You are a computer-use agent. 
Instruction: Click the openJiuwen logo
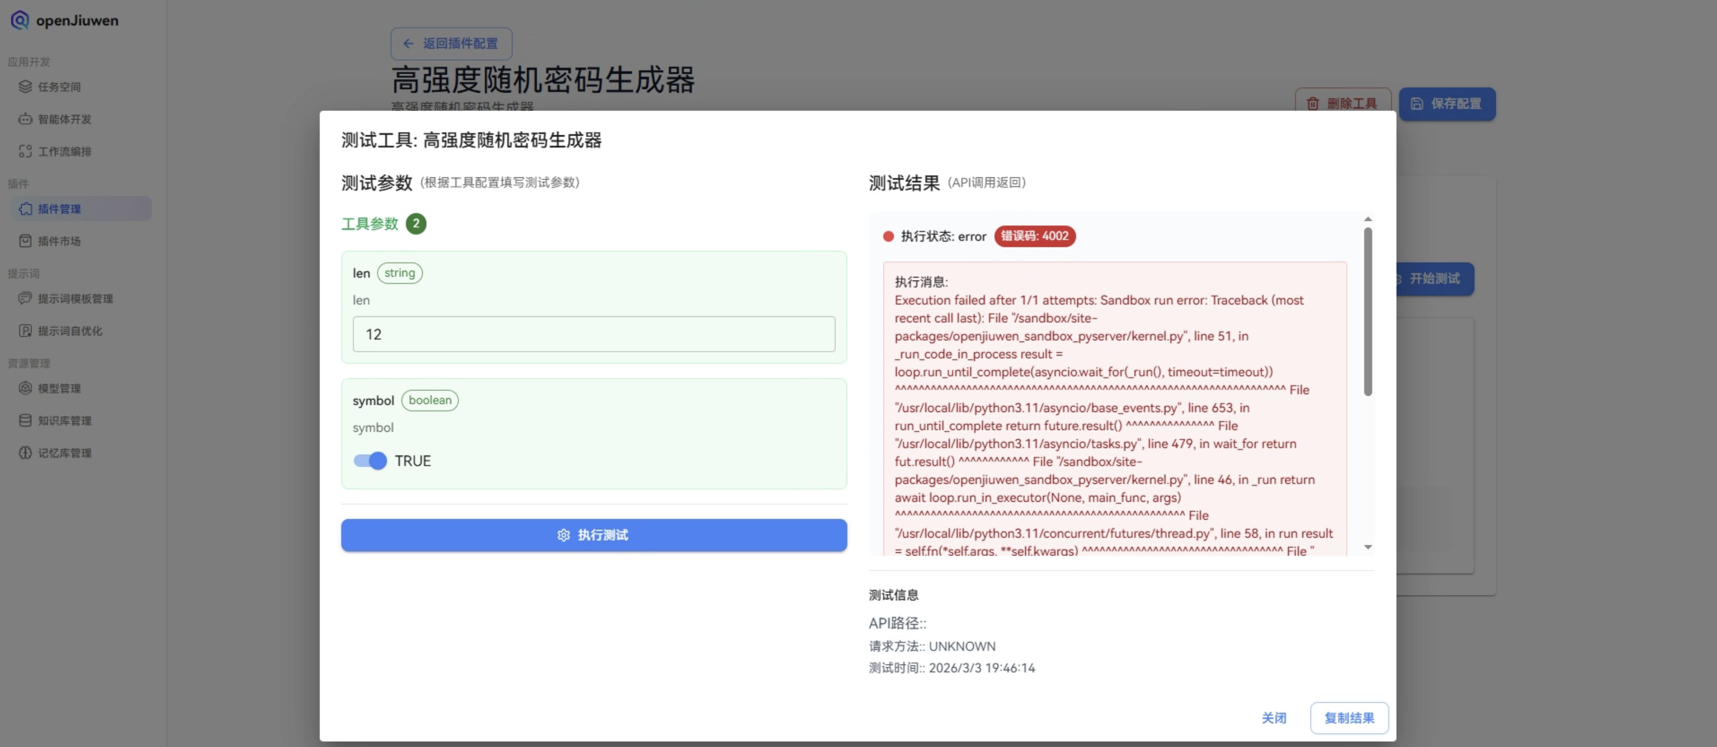[x=64, y=20]
